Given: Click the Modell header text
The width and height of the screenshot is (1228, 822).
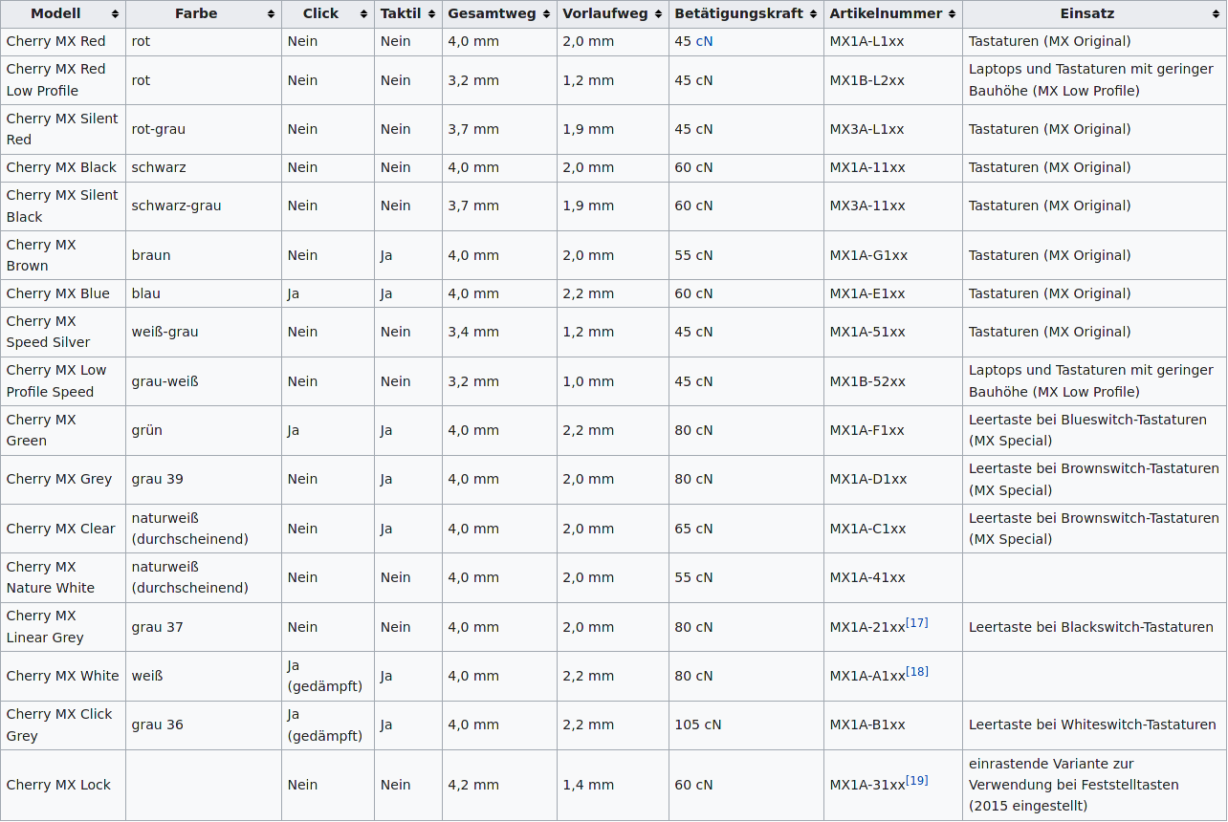Looking at the screenshot, I should tap(55, 14).
